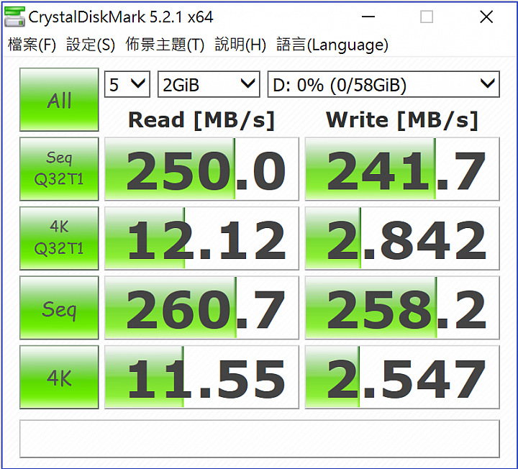
Task: Close the CrystalDiskMark window
Action: (x=486, y=17)
